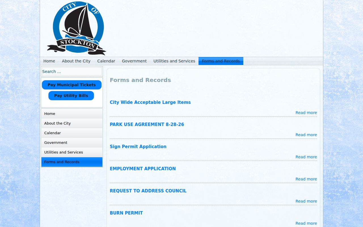Click the Pay Municipal Tickets button
This screenshot has height=227, width=363.
pos(72,85)
